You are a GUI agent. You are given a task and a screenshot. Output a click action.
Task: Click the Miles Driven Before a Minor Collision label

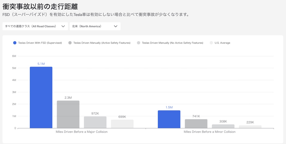point(209,132)
